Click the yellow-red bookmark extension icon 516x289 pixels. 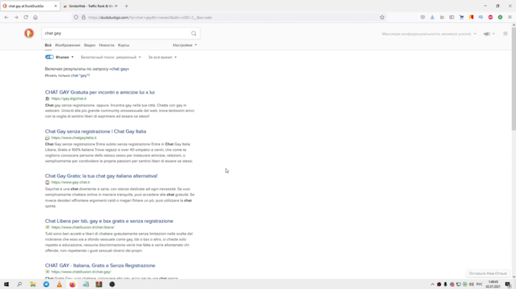471,18
